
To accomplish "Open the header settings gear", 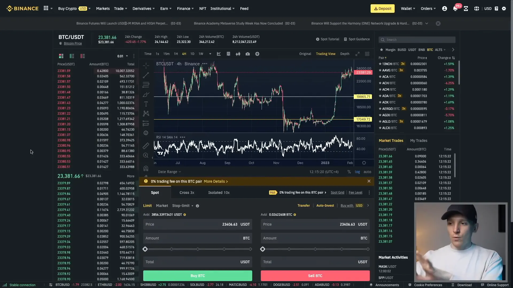I will [504, 9].
